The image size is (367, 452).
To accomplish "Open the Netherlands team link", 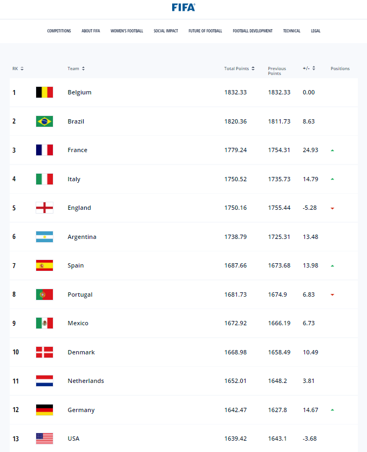I will click(x=86, y=381).
